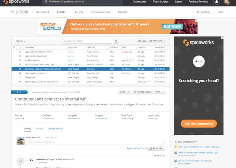The width and height of the screenshot is (236, 168).
Task: Sort by the Priority column header
Action: point(114,48)
